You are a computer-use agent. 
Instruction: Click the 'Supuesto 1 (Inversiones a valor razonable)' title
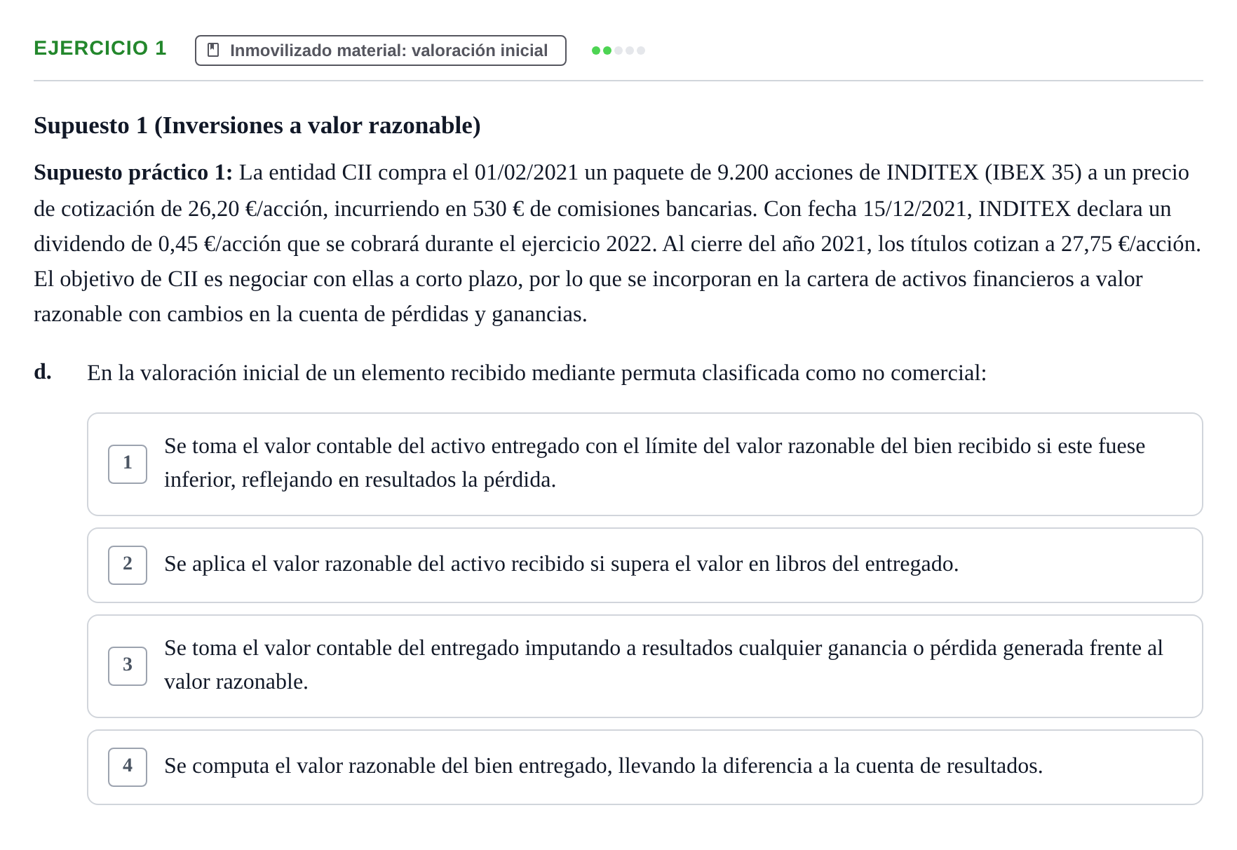[x=257, y=126]
